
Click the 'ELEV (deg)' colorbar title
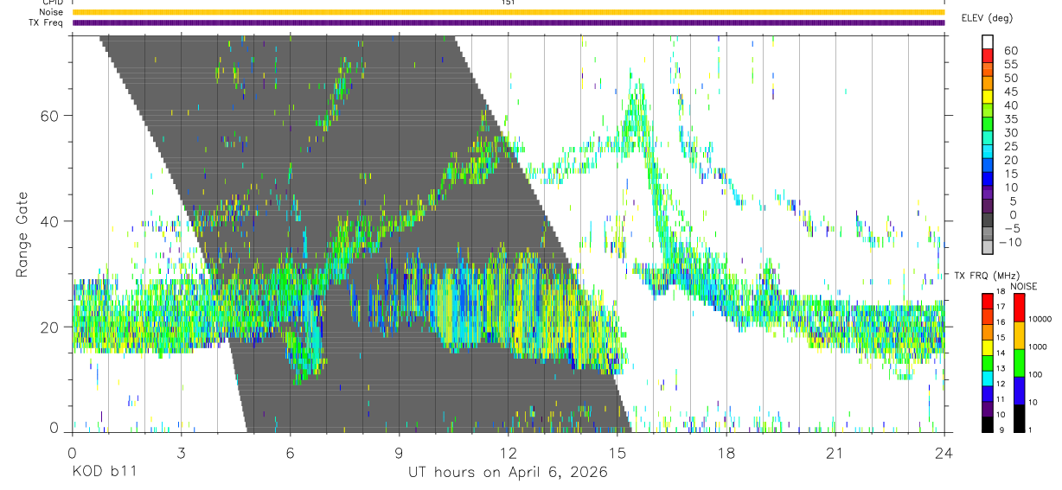(x=987, y=18)
